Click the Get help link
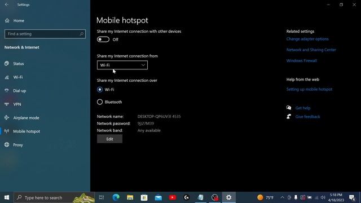Image resolution: width=361 pixels, height=203 pixels. click(x=303, y=108)
